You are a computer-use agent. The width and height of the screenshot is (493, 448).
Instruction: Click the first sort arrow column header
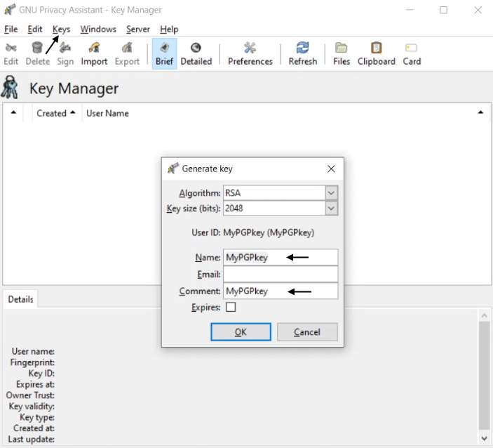click(x=13, y=113)
